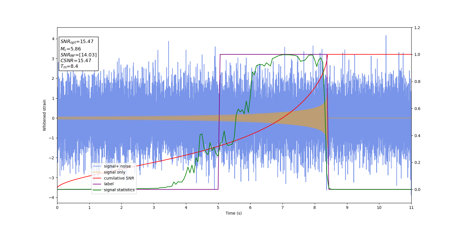The image size is (457, 228).
Task: Click the right y-axis tick 1.2
Action: click(x=417, y=28)
